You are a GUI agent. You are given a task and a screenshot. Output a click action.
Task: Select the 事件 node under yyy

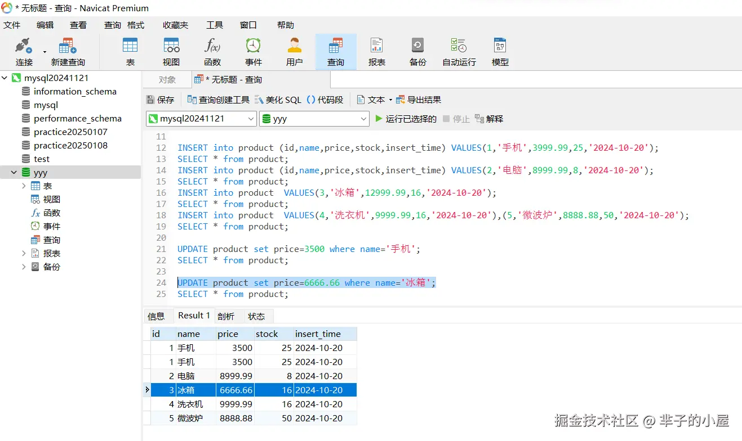point(51,226)
